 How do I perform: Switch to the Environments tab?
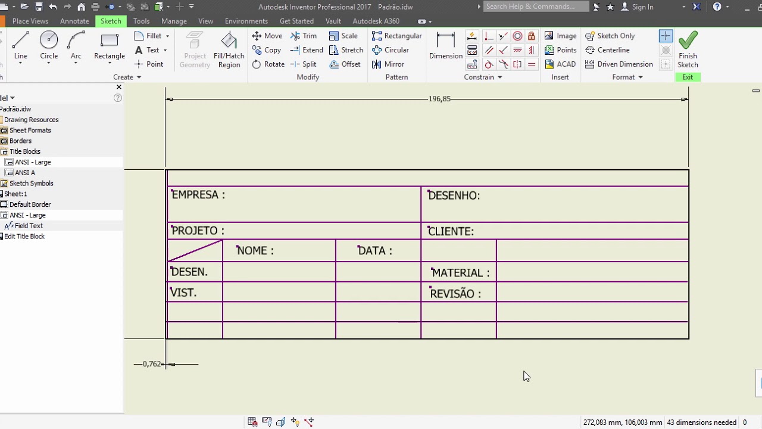point(246,21)
